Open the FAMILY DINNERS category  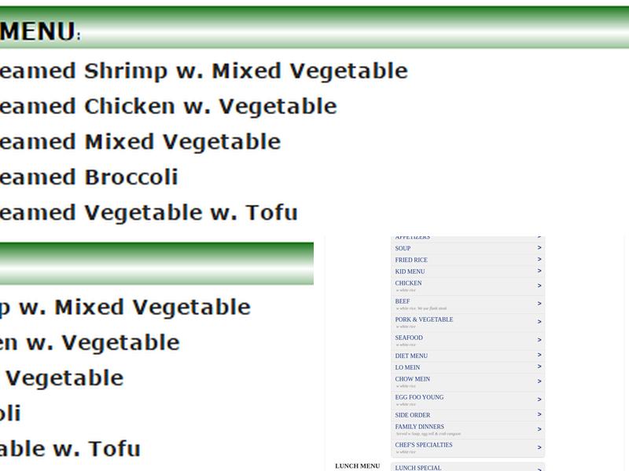pos(419,427)
